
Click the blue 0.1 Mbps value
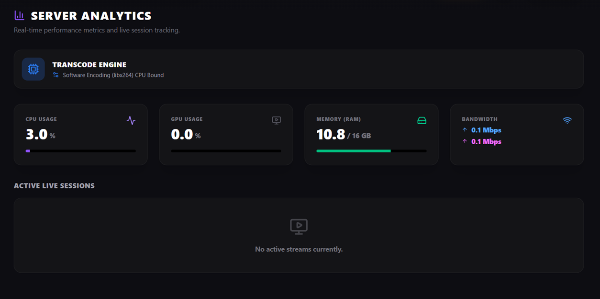486,130
